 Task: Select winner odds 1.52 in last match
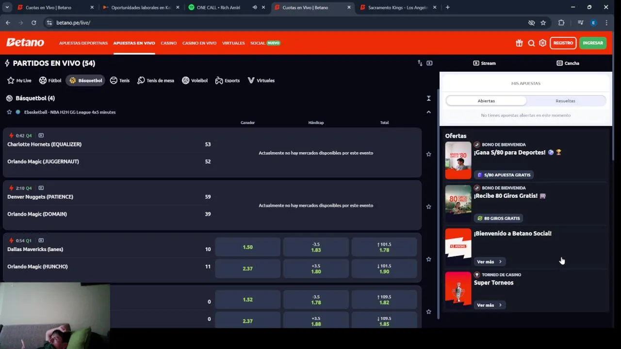coord(247,300)
